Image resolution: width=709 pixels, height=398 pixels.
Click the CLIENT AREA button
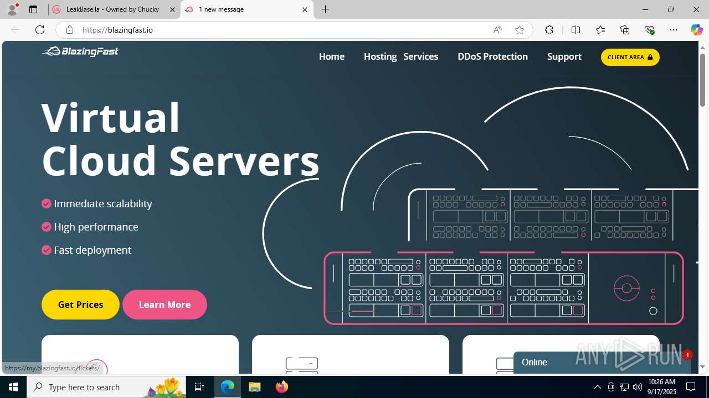[630, 57]
